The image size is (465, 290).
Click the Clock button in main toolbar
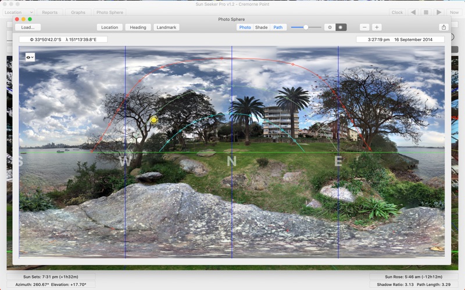397,12
